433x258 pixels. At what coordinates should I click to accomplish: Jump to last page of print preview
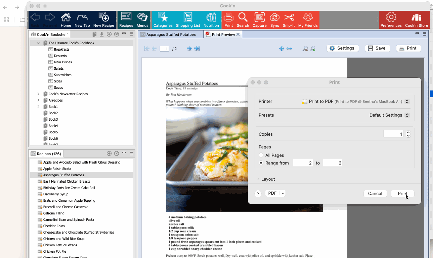[x=197, y=49]
